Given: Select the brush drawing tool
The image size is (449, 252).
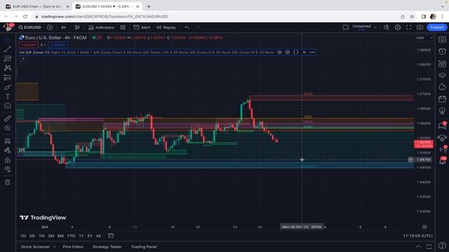Looking at the screenshot, I should pyautogui.click(x=8, y=87).
